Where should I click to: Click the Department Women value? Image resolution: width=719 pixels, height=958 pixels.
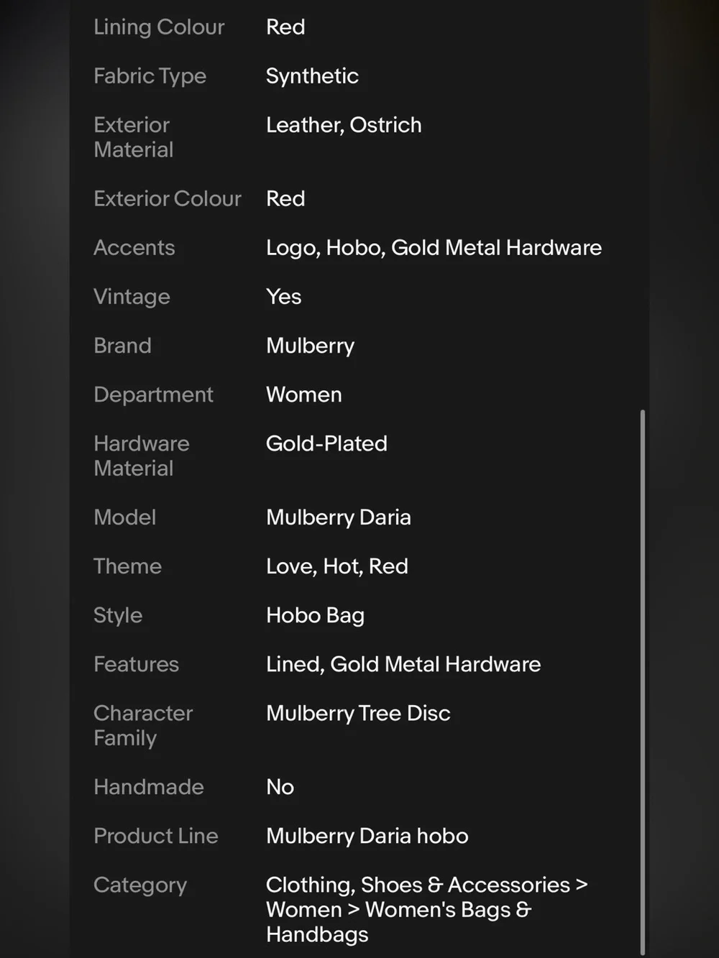tap(303, 395)
